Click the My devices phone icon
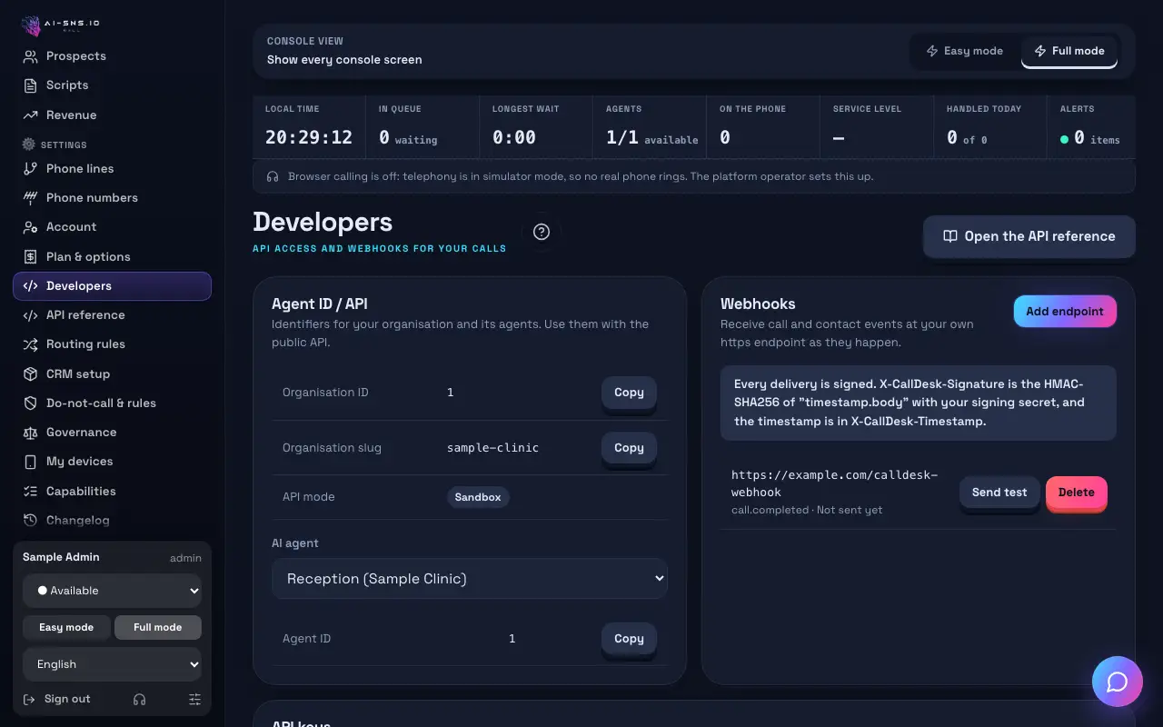The height and width of the screenshot is (727, 1163). point(30,462)
